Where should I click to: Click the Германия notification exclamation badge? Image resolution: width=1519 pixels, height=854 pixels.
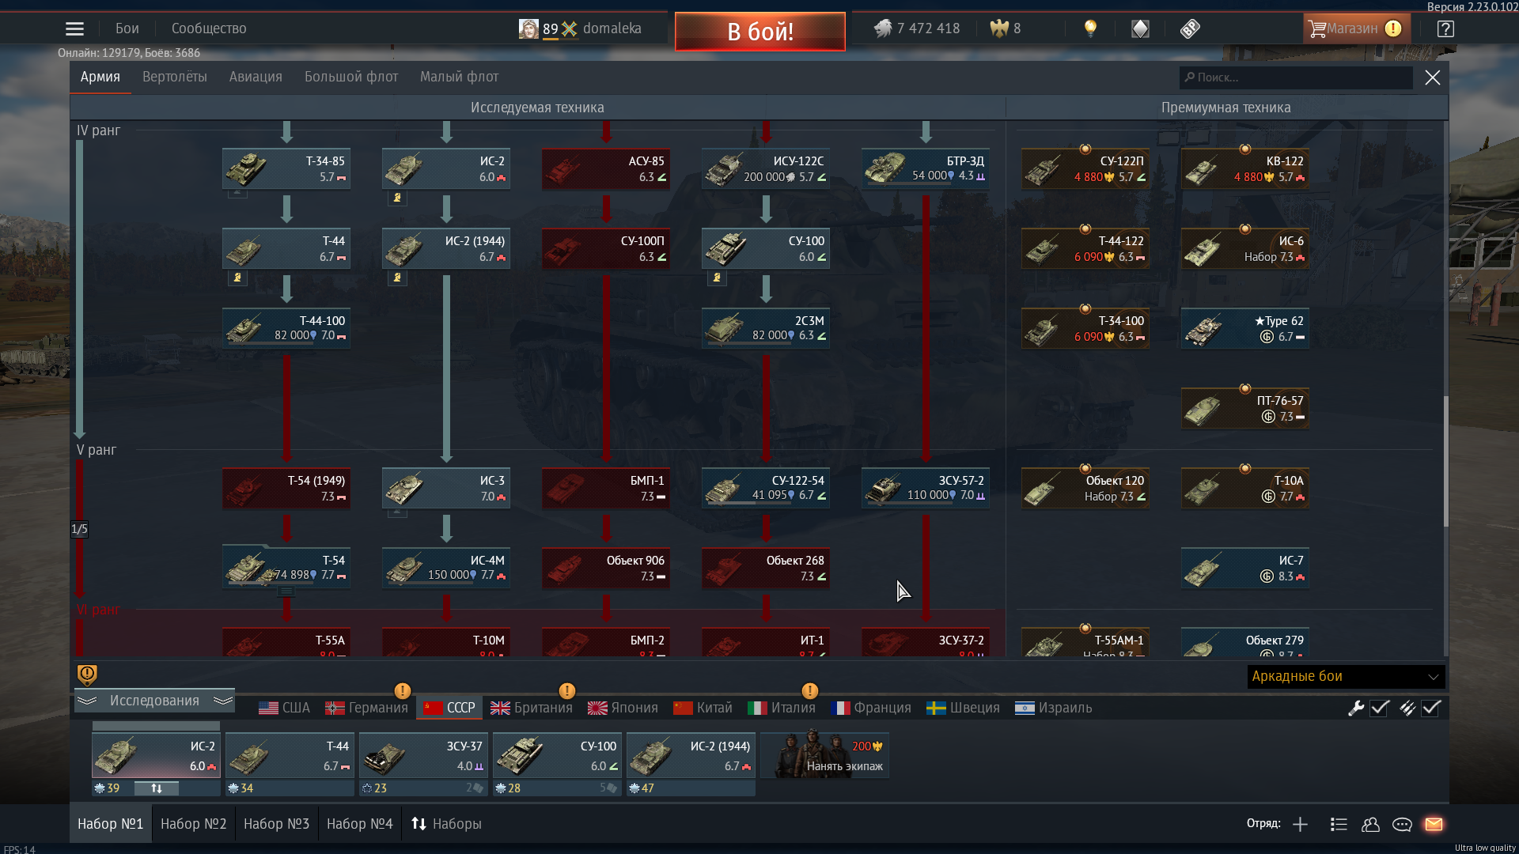(x=402, y=690)
